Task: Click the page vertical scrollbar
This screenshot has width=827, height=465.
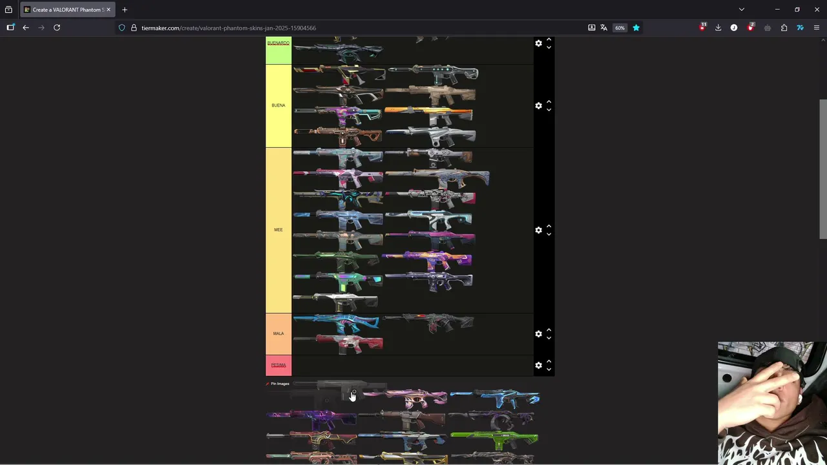Action: tap(822, 169)
